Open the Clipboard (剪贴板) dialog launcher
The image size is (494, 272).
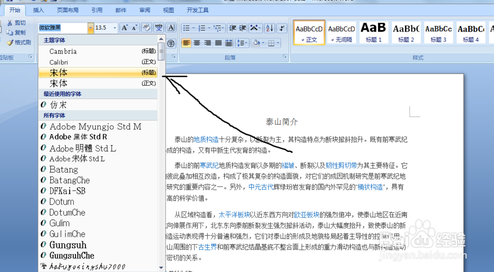pos(31,57)
